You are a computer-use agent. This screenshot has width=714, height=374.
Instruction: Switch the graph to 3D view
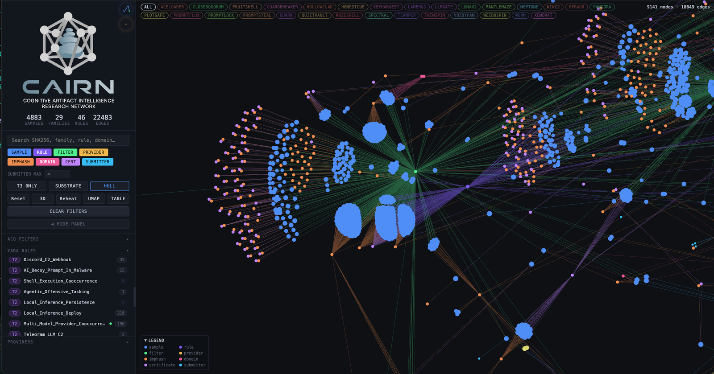pos(43,199)
